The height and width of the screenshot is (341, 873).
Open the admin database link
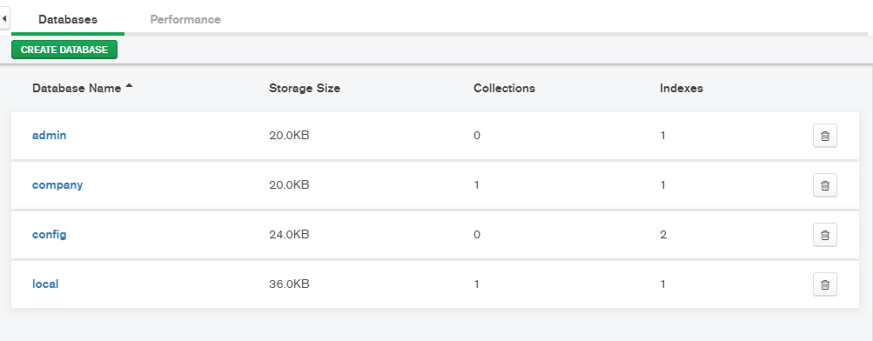[x=49, y=135]
